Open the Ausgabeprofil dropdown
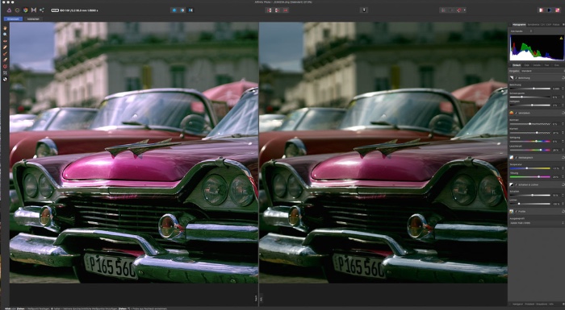 537,223
